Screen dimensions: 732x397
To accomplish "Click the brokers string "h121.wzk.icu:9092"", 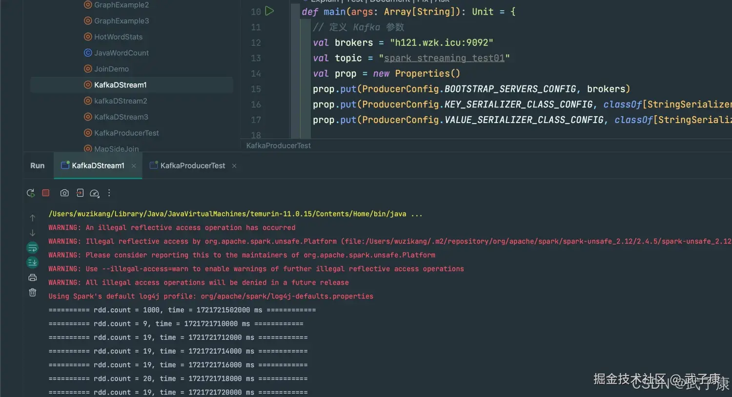I will [442, 42].
